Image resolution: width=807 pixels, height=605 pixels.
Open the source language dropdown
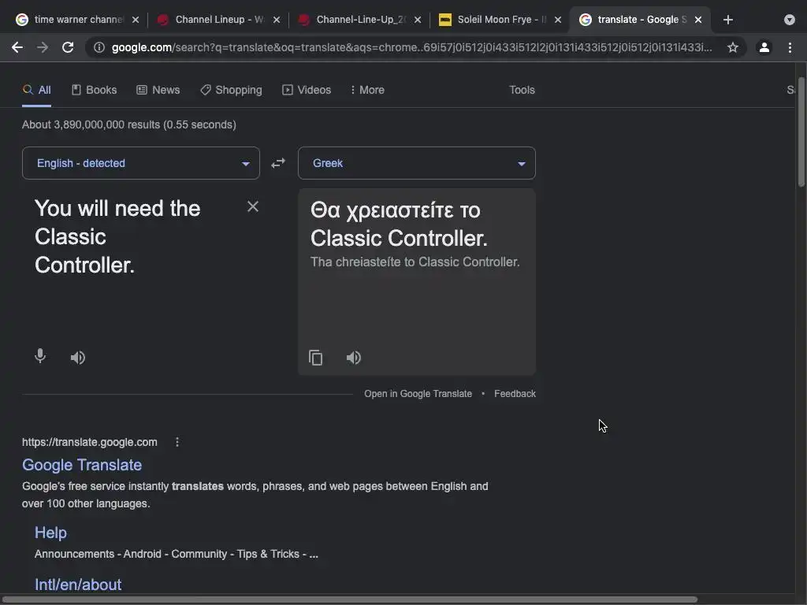(141, 163)
